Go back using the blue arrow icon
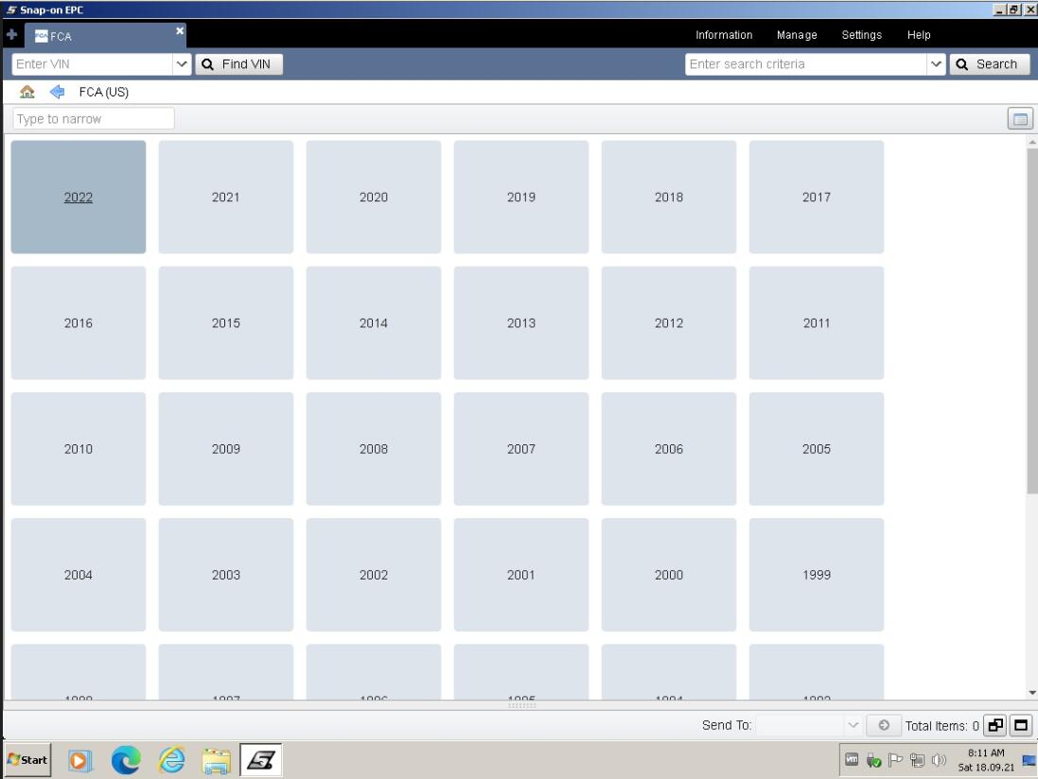The height and width of the screenshot is (779, 1038). click(57, 92)
